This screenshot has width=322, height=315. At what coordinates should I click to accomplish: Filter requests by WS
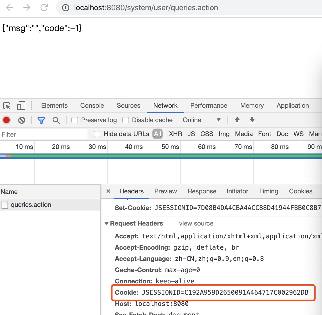tap(298, 134)
